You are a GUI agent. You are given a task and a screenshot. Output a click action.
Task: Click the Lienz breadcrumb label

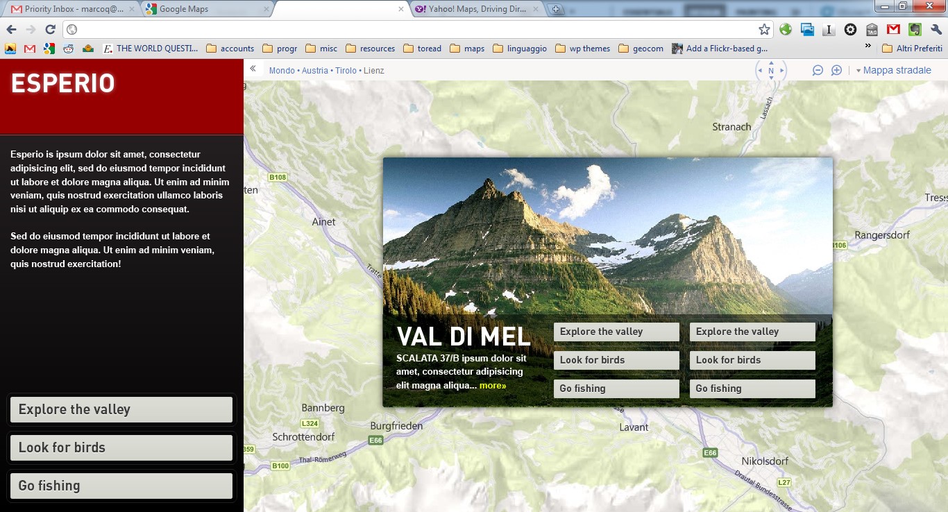coord(373,71)
